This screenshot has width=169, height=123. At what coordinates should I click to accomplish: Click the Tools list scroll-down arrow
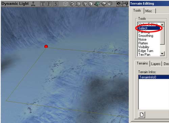[x=162, y=54]
